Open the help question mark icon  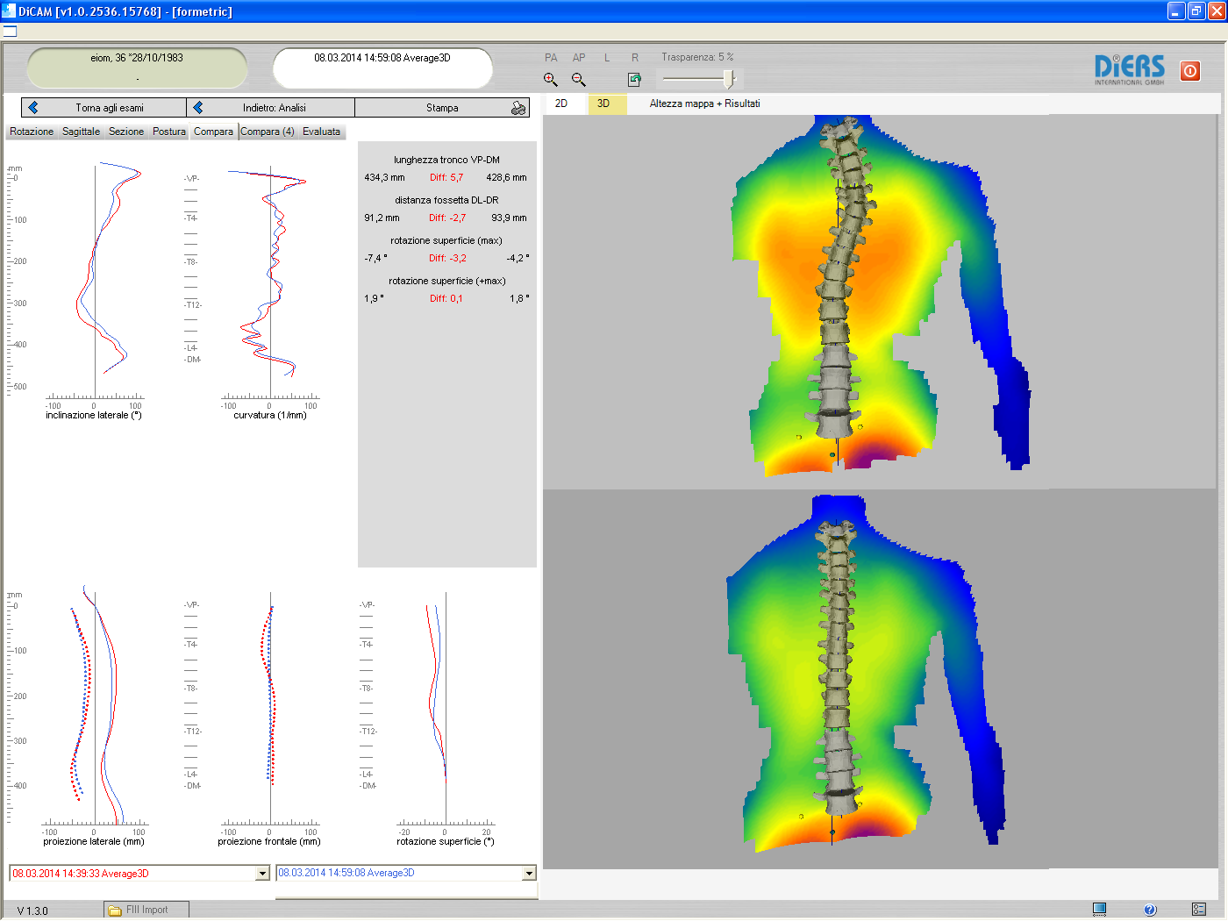click(1150, 910)
